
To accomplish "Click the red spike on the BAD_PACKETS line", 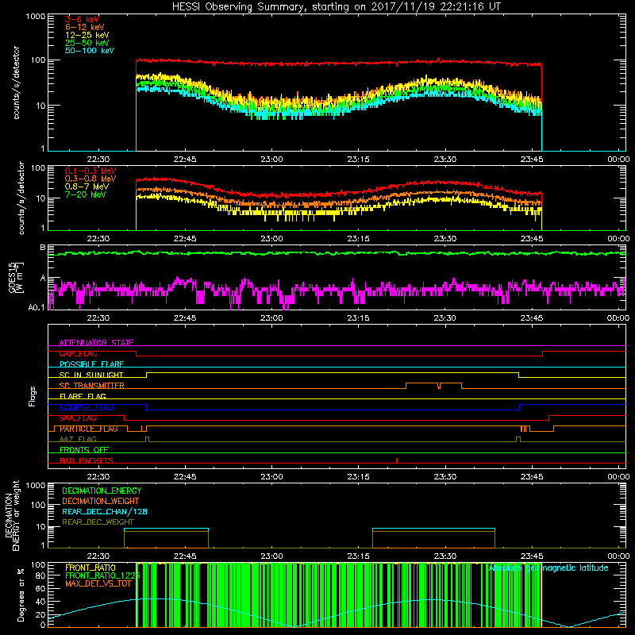I will [397, 460].
